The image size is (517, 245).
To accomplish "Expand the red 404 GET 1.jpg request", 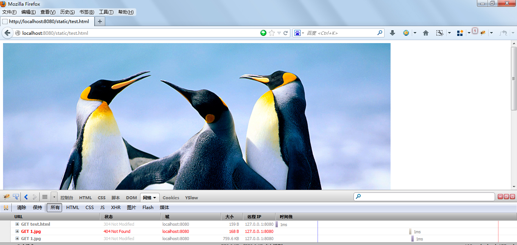I will (17, 231).
